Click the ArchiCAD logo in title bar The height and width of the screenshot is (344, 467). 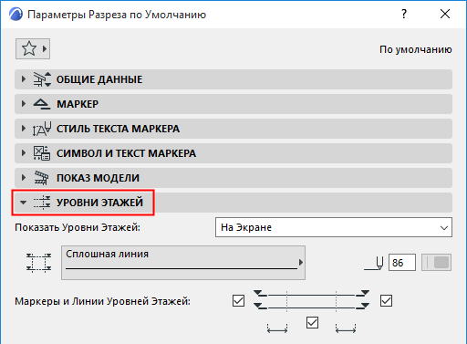16,14
